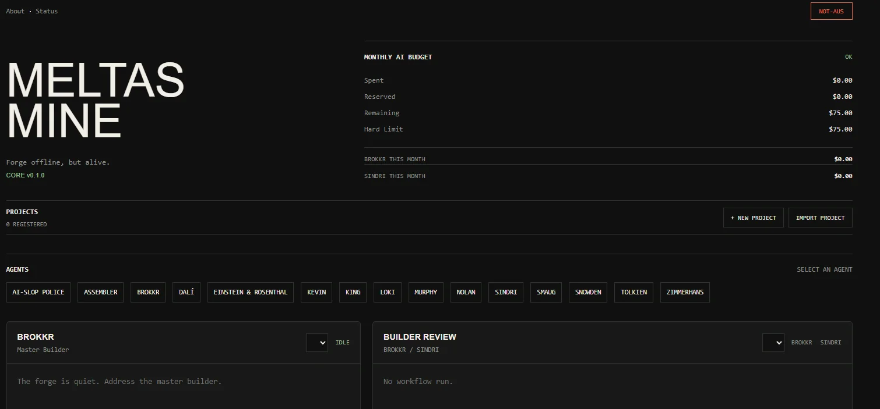Click 'The forge is quiet' message area
Screen dimensions: 880x409
pyautogui.click(x=119, y=382)
